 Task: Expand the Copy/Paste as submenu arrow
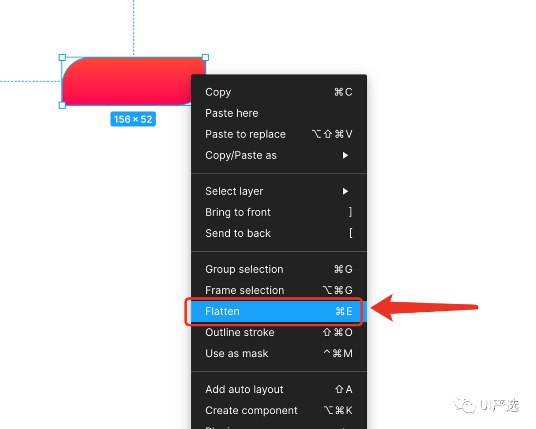pos(345,155)
